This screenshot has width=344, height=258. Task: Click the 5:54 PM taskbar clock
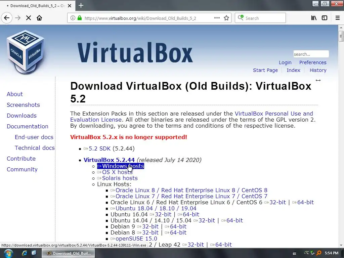click(332, 253)
